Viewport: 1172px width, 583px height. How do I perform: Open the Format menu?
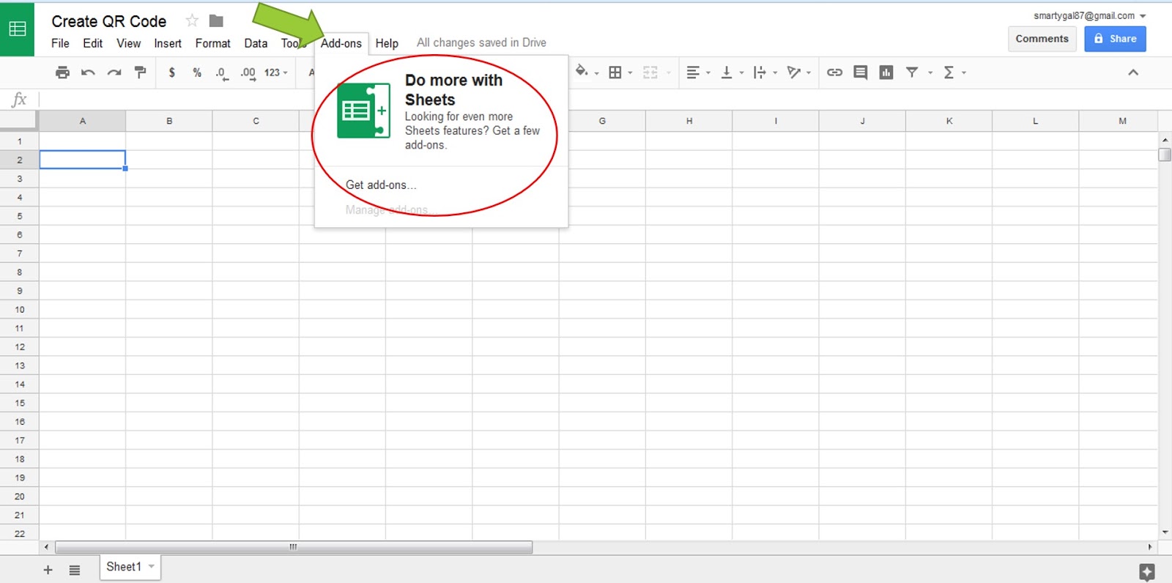[212, 43]
